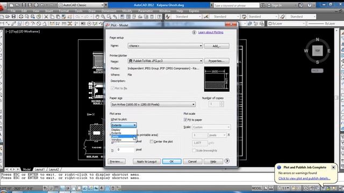Viewport: 344px width, 193px height.
Task: Choose Window in What to plot list
Action: point(124,139)
